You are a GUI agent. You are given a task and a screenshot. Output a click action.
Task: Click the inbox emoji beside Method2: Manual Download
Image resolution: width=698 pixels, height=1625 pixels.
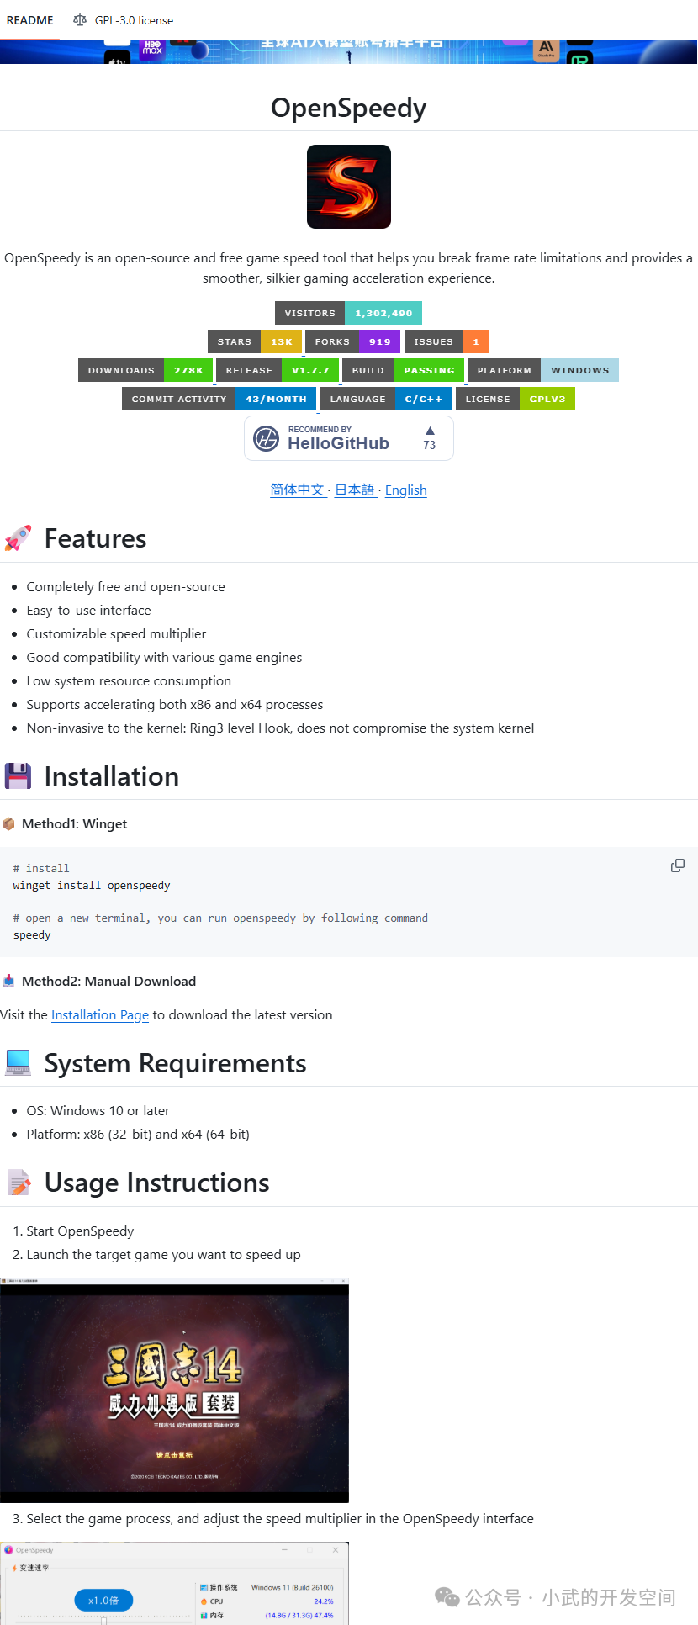coord(8,981)
